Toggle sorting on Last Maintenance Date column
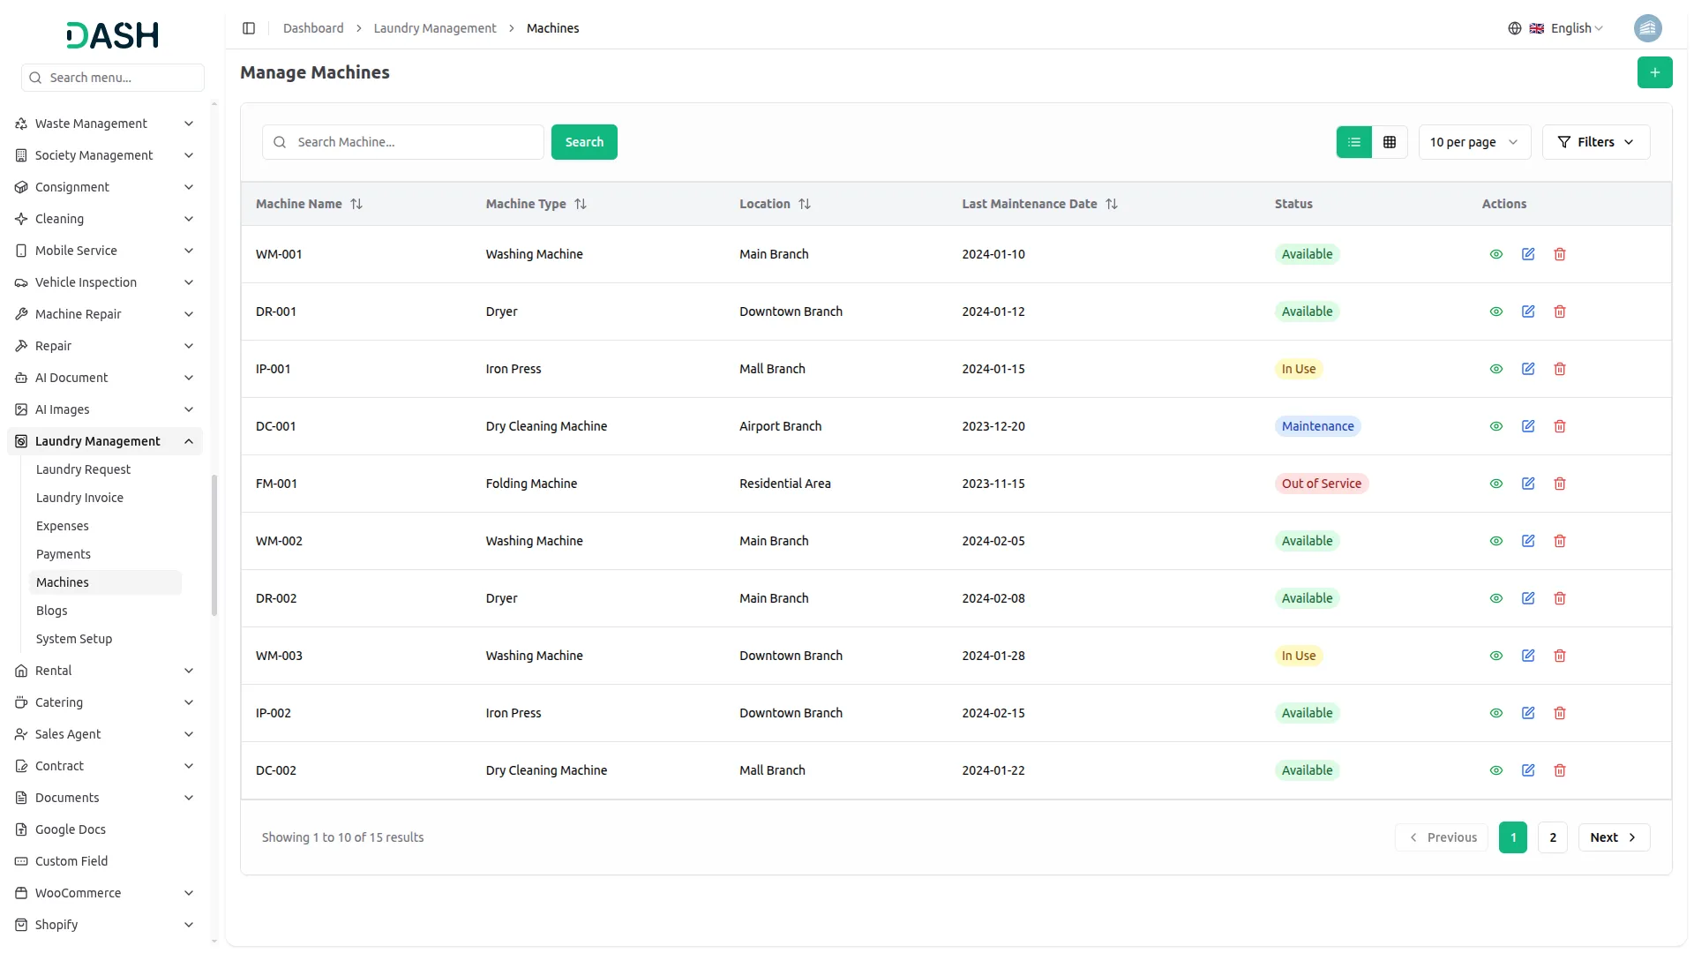Viewport: 1694px width, 953px height. coord(1111,203)
